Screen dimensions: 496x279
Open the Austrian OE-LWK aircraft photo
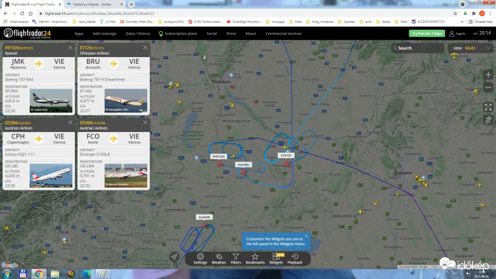[126, 175]
